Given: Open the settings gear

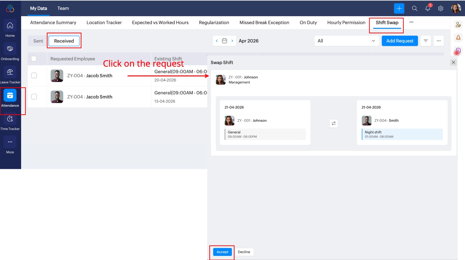Looking at the screenshot, I should coord(441,9).
